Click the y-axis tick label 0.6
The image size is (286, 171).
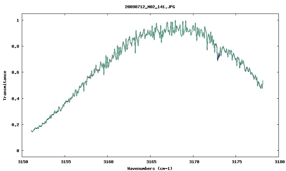point(15,72)
